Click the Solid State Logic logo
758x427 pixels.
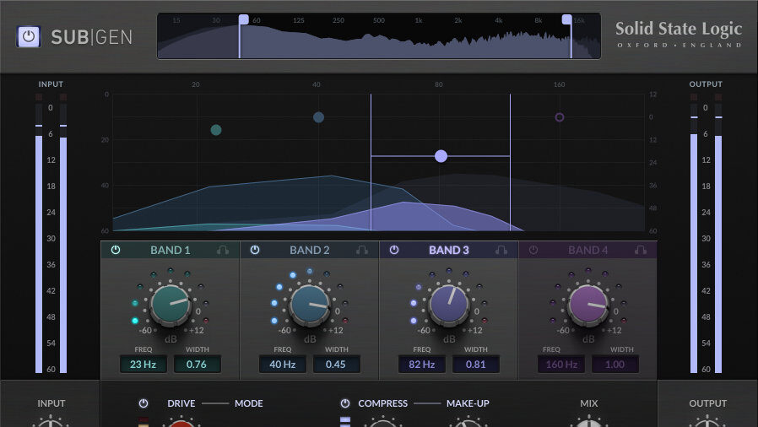[x=679, y=35]
